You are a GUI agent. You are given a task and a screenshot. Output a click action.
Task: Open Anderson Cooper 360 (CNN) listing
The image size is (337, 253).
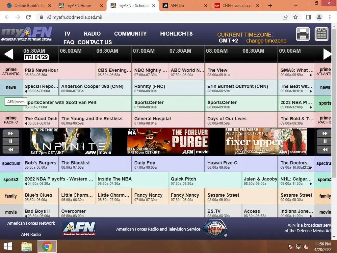tap(95, 88)
